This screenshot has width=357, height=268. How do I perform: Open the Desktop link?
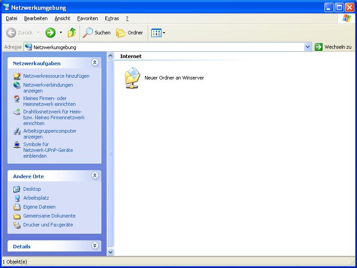click(32, 189)
